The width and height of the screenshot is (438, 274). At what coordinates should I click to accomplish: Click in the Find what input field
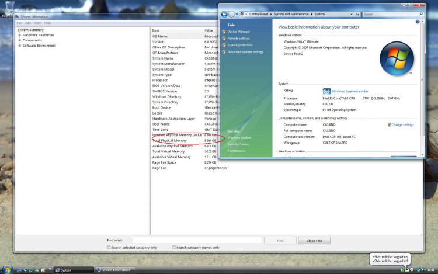click(x=197, y=240)
